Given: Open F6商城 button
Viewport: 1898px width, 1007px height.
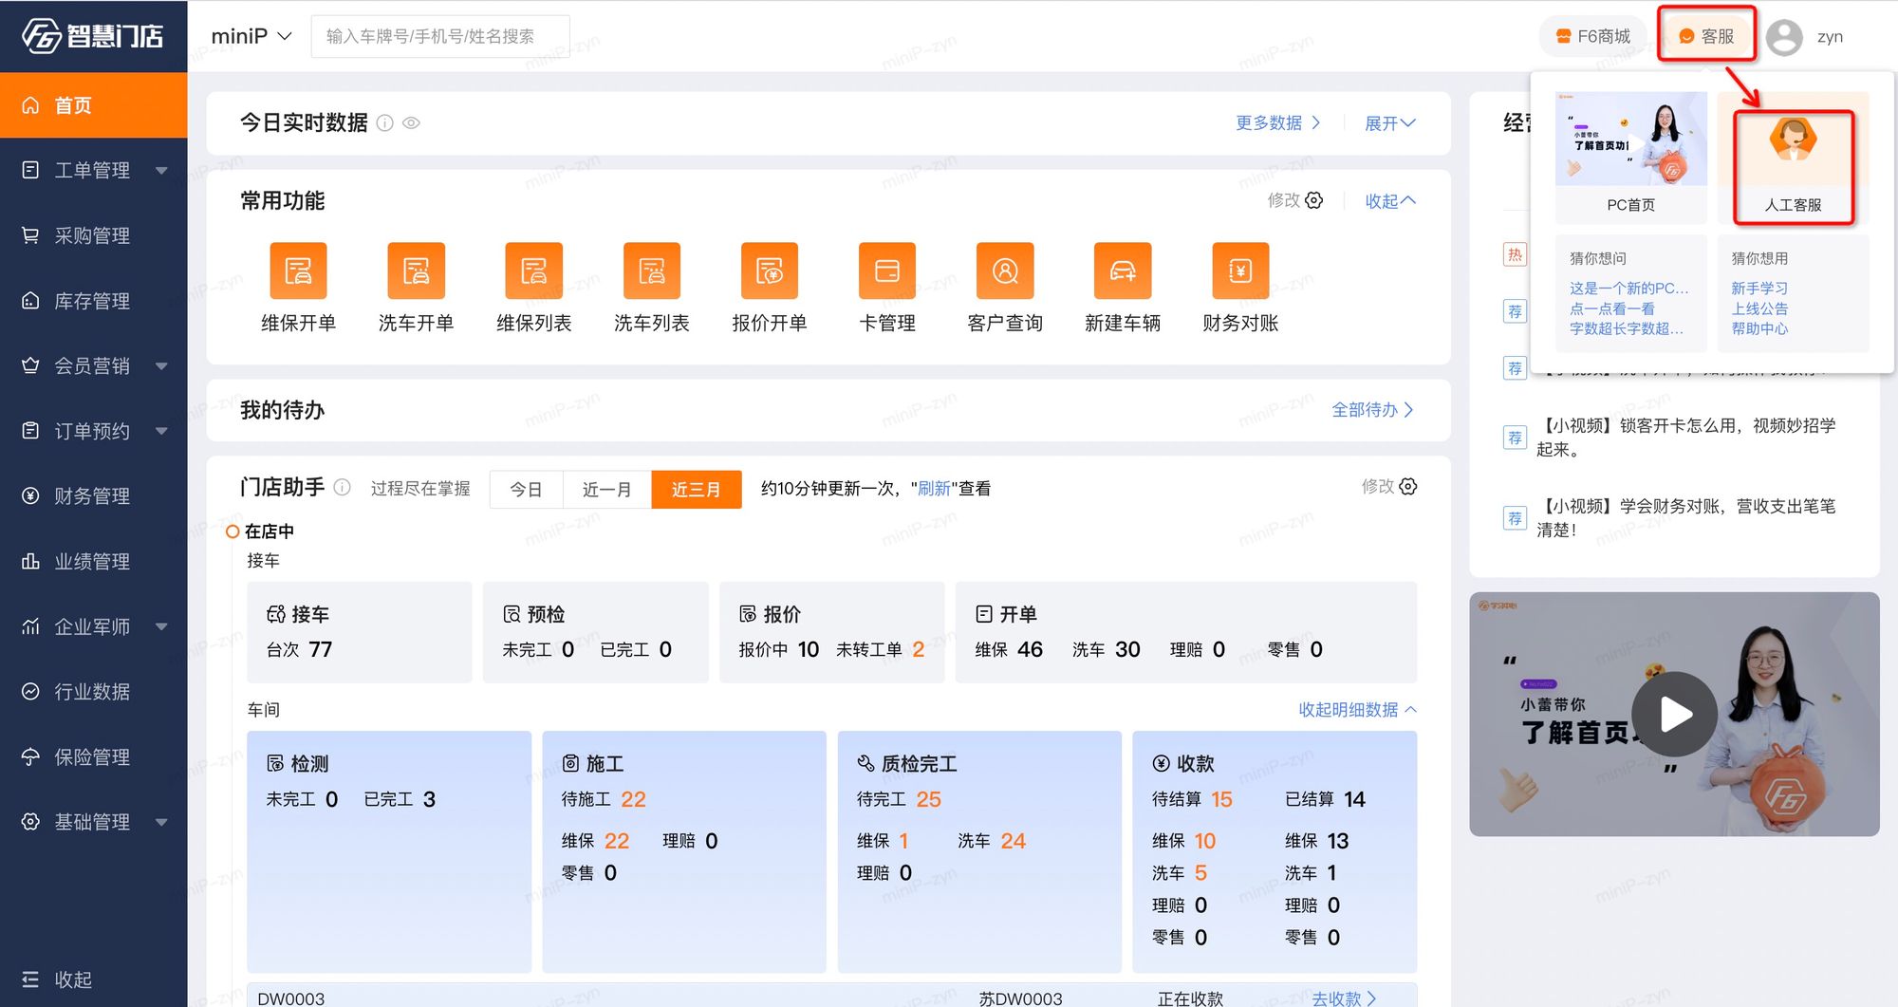Looking at the screenshot, I should [1593, 36].
